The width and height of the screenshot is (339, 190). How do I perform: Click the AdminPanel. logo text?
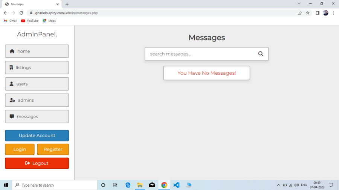point(37,34)
